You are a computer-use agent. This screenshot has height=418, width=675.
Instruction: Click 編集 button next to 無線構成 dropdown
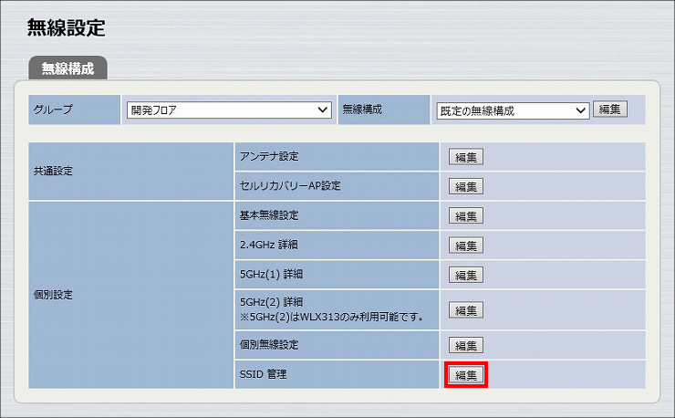[x=610, y=110]
